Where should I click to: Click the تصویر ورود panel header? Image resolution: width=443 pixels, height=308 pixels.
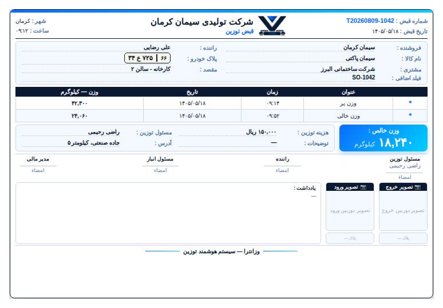350,187
